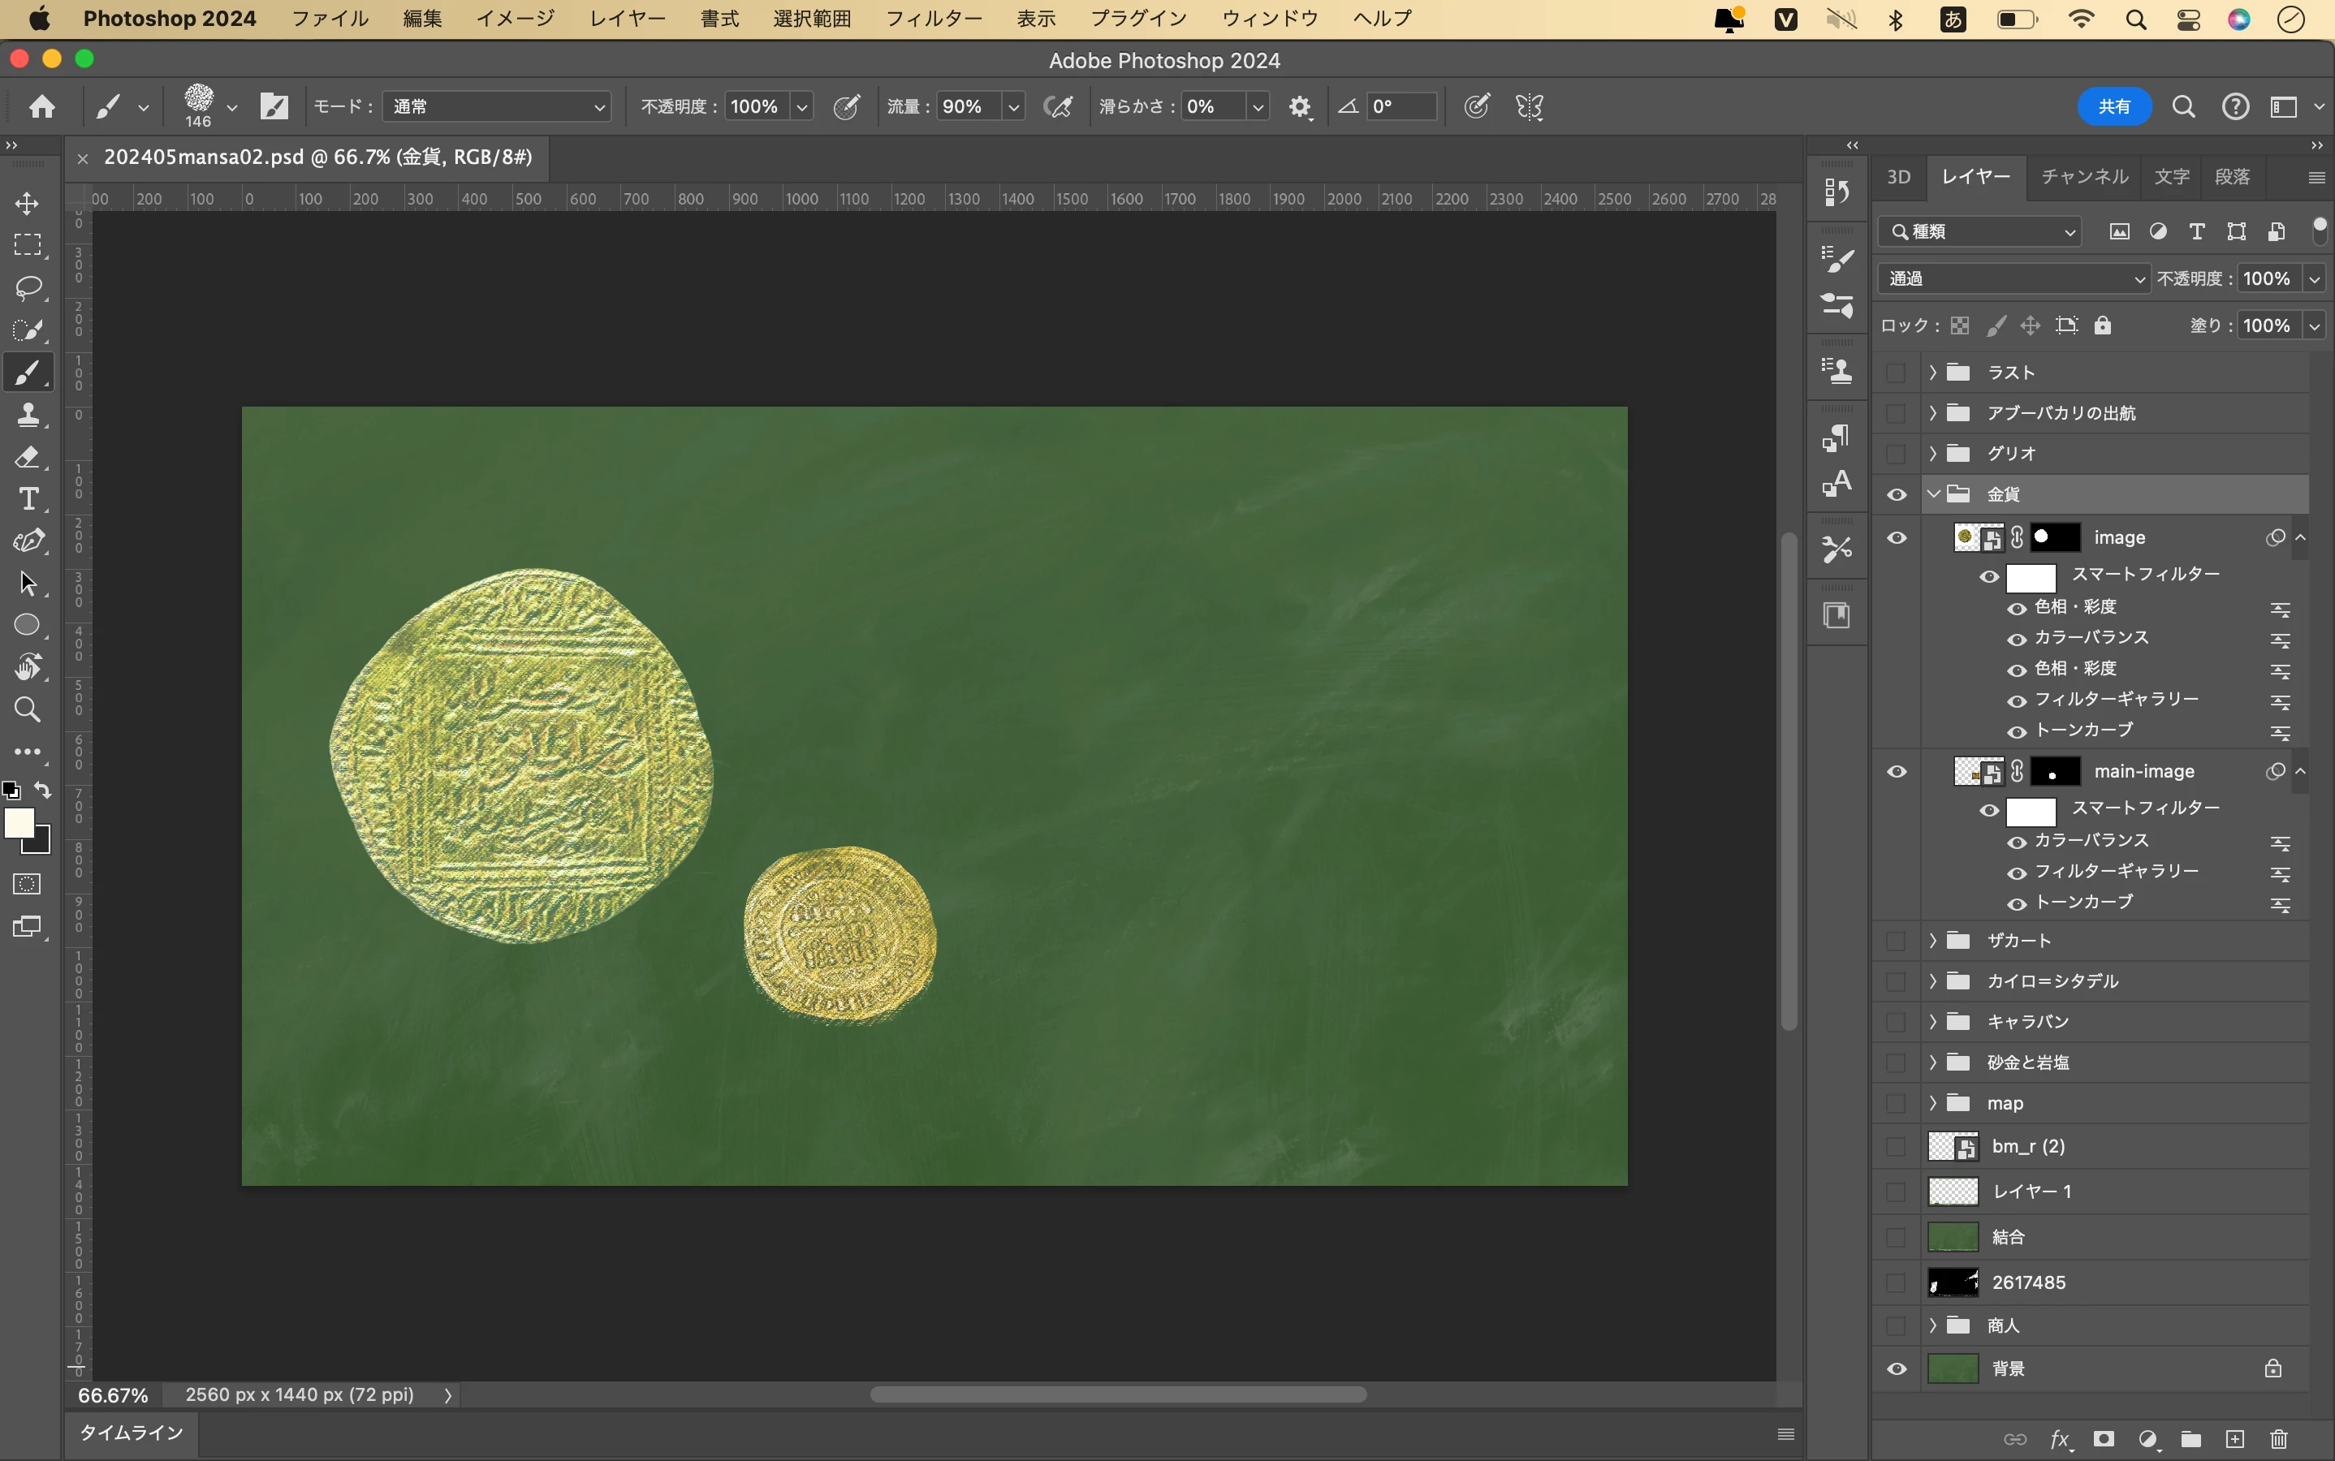2335x1461 pixels.
Task: Click the 共有 share button
Action: point(2113,106)
